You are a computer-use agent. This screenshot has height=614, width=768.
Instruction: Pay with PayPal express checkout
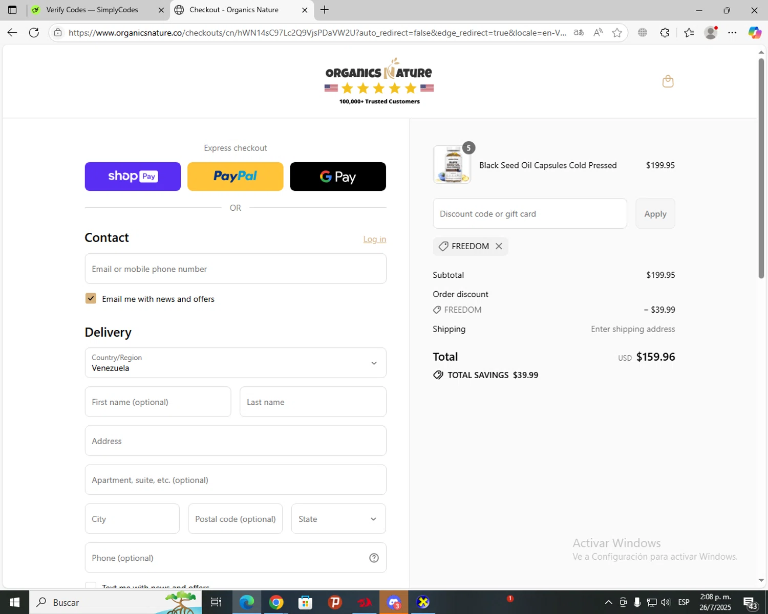point(235,177)
